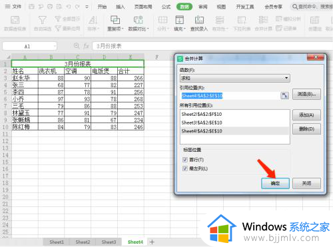Select Sheet3!$A$2:$E$10 in reference list
The height and width of the screenshot is (247, 333).
(x=235, y=123)
